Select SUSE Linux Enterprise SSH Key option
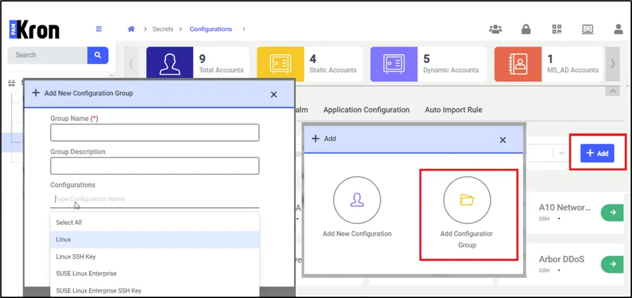 pyautogui.click(x=155, y=291)
